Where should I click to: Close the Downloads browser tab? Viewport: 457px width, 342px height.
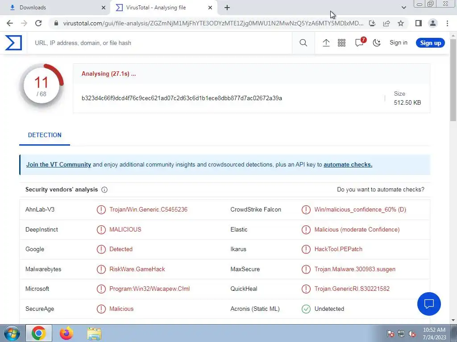pos(104,8)
